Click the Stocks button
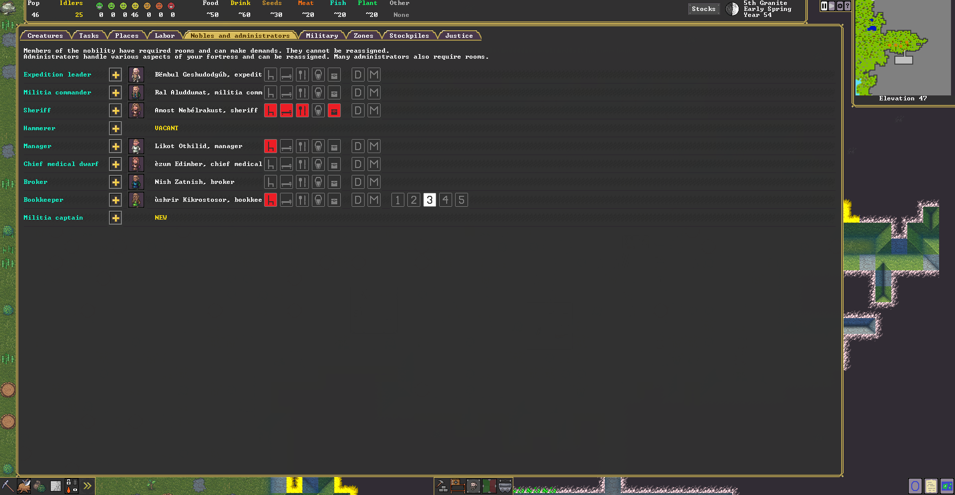This screenshot has height=495, width=955. click(703, 9)
